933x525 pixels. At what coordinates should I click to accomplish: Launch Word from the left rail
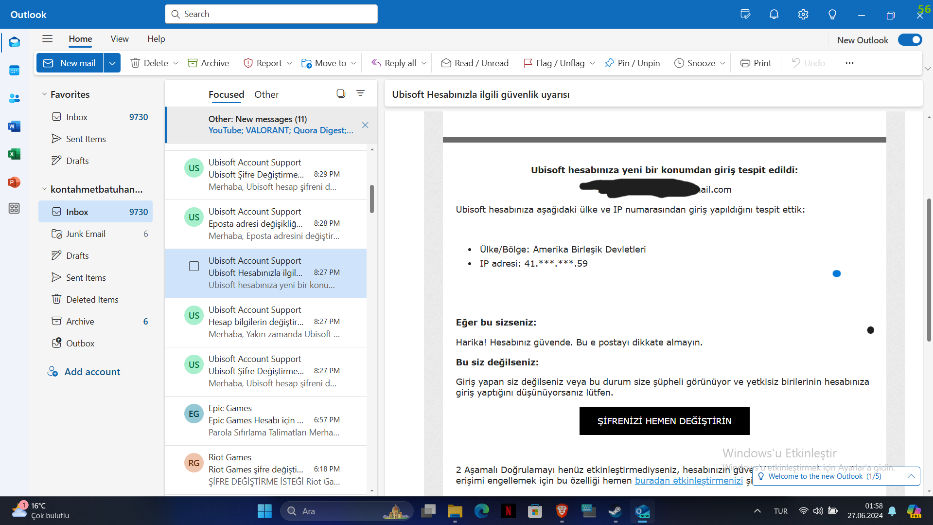(x=14, y=127)
